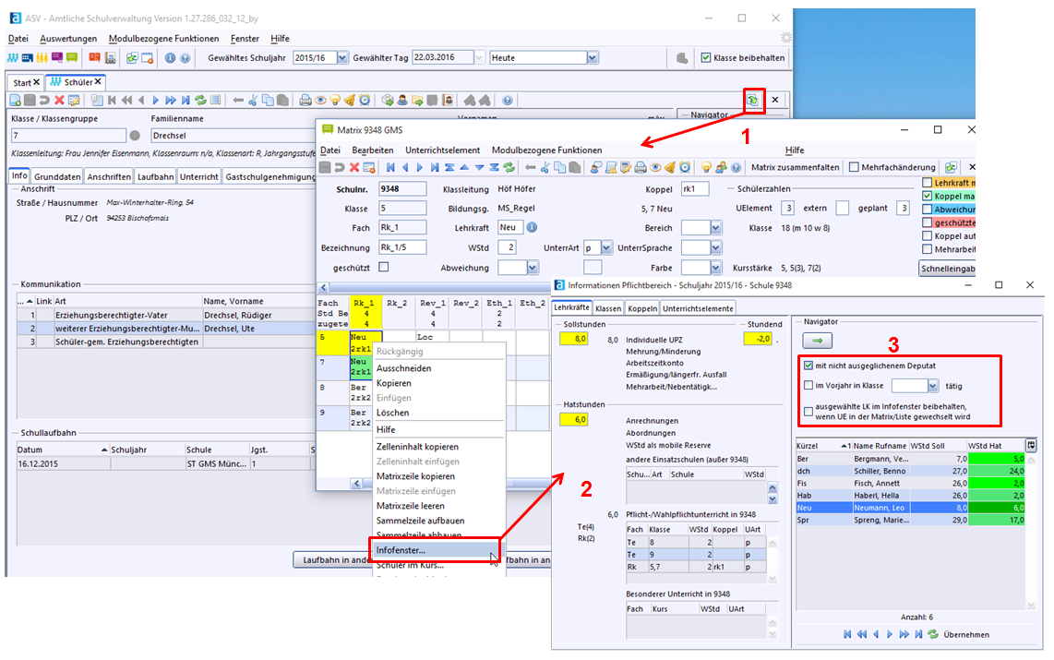This screenshot has height=660, width=1054.
Task: Toggle the blue 'Abweichung' legend checkbox
Action: click(927, 209)
